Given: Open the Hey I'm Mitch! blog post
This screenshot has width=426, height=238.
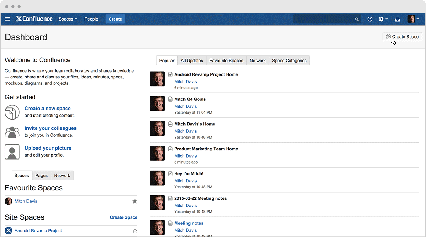Looking at the screenshot, I should tap(189, 173).
